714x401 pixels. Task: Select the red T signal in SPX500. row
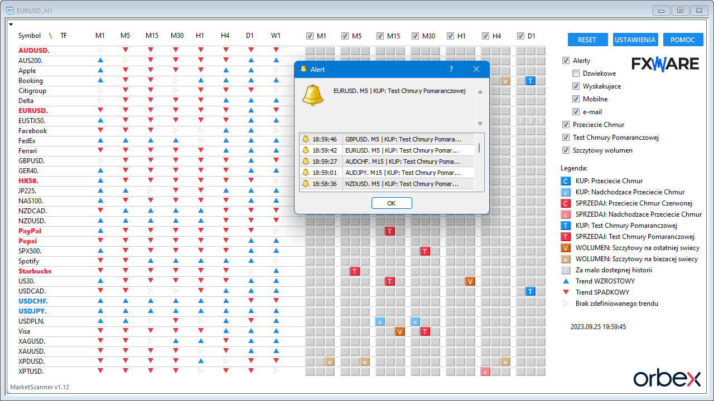point(425,251)
